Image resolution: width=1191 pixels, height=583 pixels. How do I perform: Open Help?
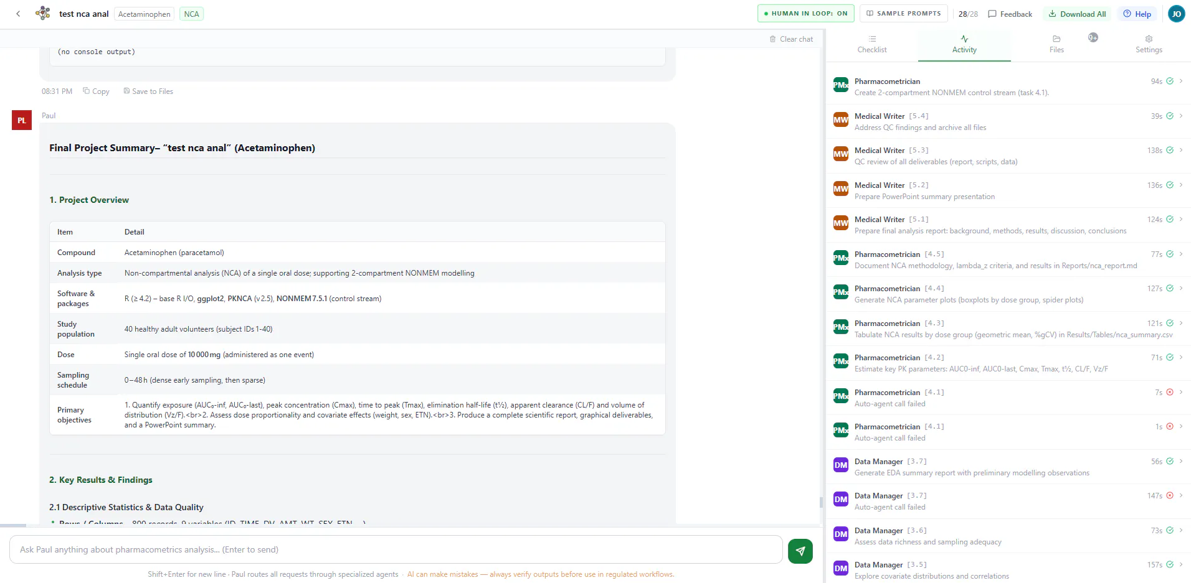point(1137,14)
